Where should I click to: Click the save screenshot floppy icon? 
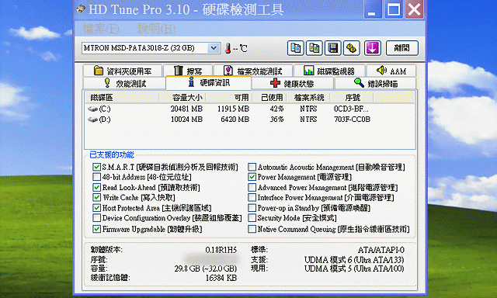coord(333,48)
